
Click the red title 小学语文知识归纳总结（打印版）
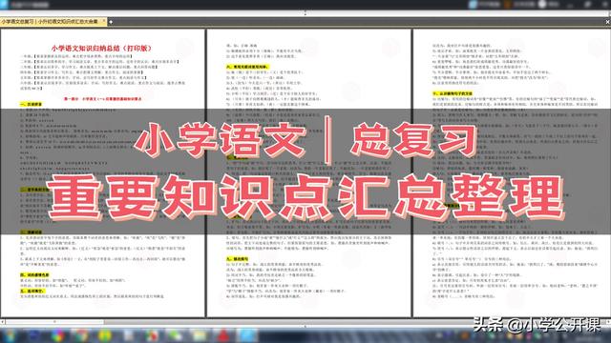point(101,49)
